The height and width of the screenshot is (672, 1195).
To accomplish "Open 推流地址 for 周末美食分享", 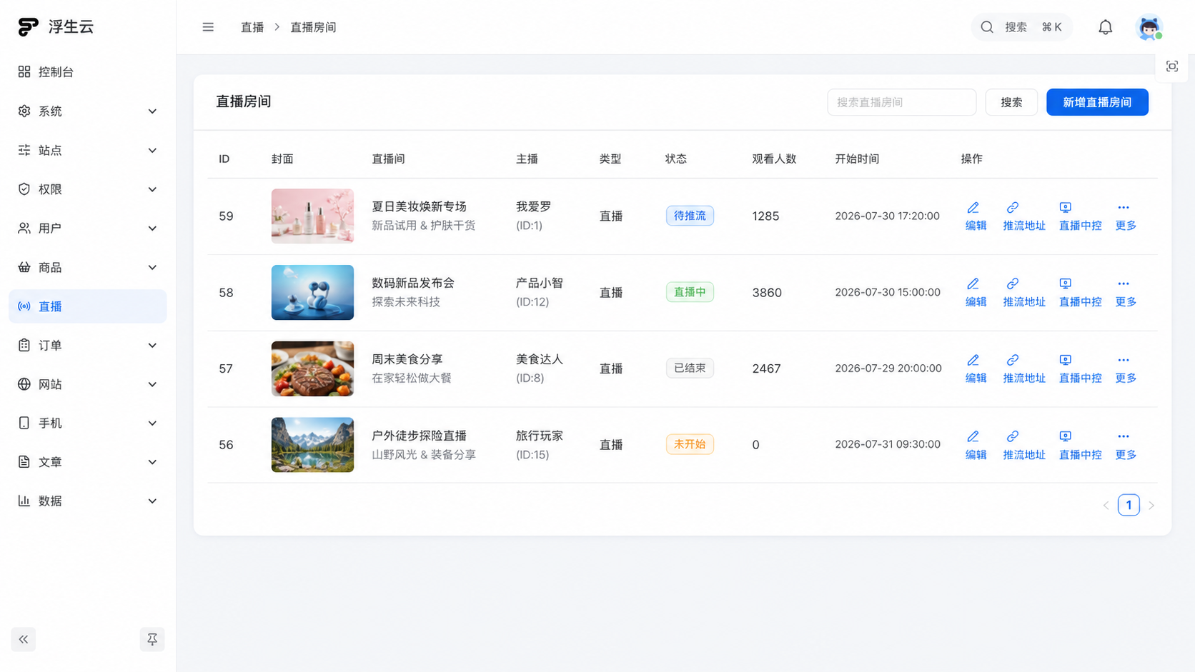I will tap(1024, 369).
